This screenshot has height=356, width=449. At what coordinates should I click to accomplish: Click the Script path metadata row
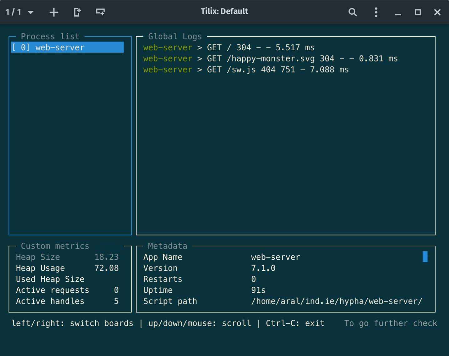coord(283,301)
